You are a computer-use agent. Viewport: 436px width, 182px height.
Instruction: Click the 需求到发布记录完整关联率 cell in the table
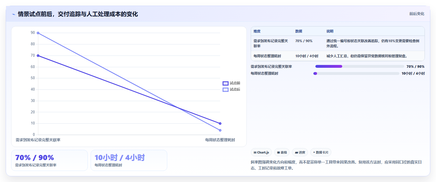pos(272,43)
